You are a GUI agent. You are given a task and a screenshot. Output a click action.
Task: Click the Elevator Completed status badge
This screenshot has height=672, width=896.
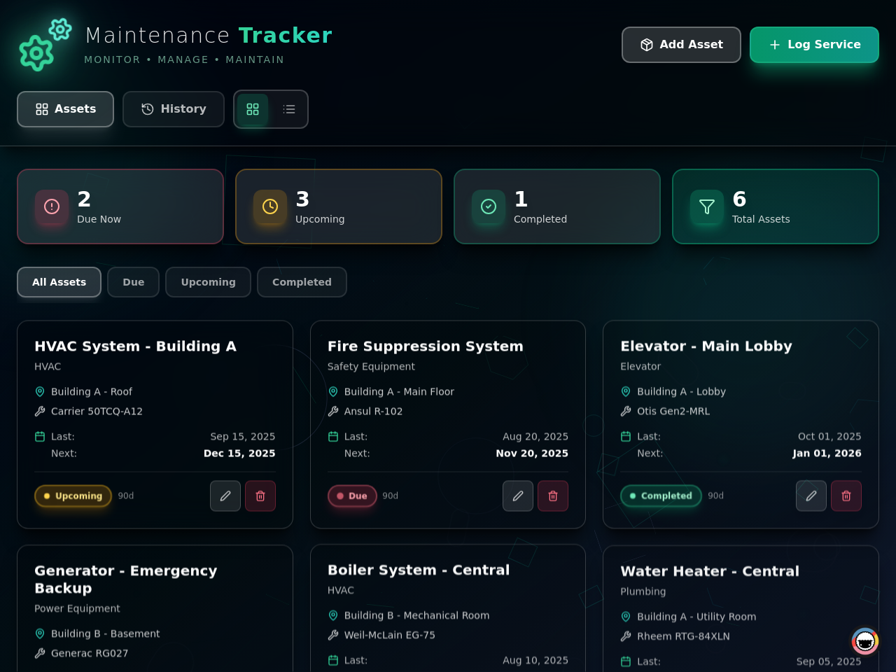pyautogui.click(x=661, y=496)
